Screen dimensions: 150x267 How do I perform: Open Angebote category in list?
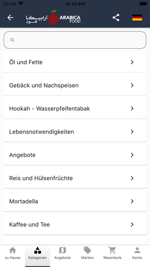75,155
